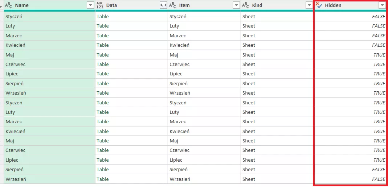Select the Item column header label

pos(184,5)
